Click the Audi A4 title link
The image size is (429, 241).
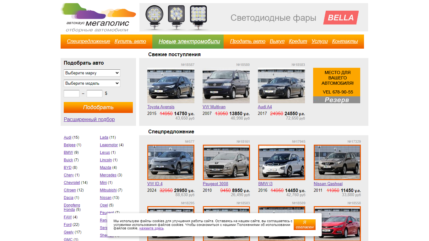(x=265, y=107)
